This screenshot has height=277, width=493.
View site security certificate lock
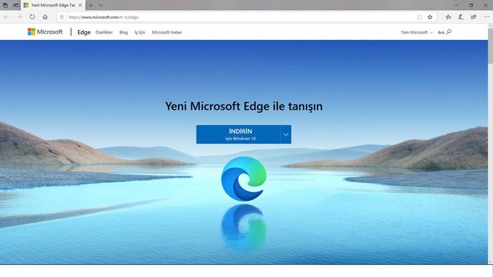[62, 17]
